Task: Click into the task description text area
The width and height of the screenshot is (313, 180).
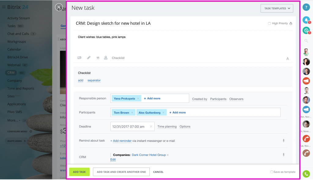Action: (183, 43)
